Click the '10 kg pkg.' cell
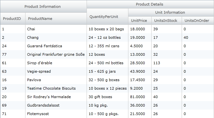 107,105
